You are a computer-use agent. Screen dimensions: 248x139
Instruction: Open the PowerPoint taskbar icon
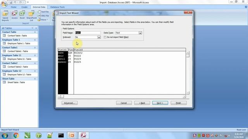click(72, 136)
